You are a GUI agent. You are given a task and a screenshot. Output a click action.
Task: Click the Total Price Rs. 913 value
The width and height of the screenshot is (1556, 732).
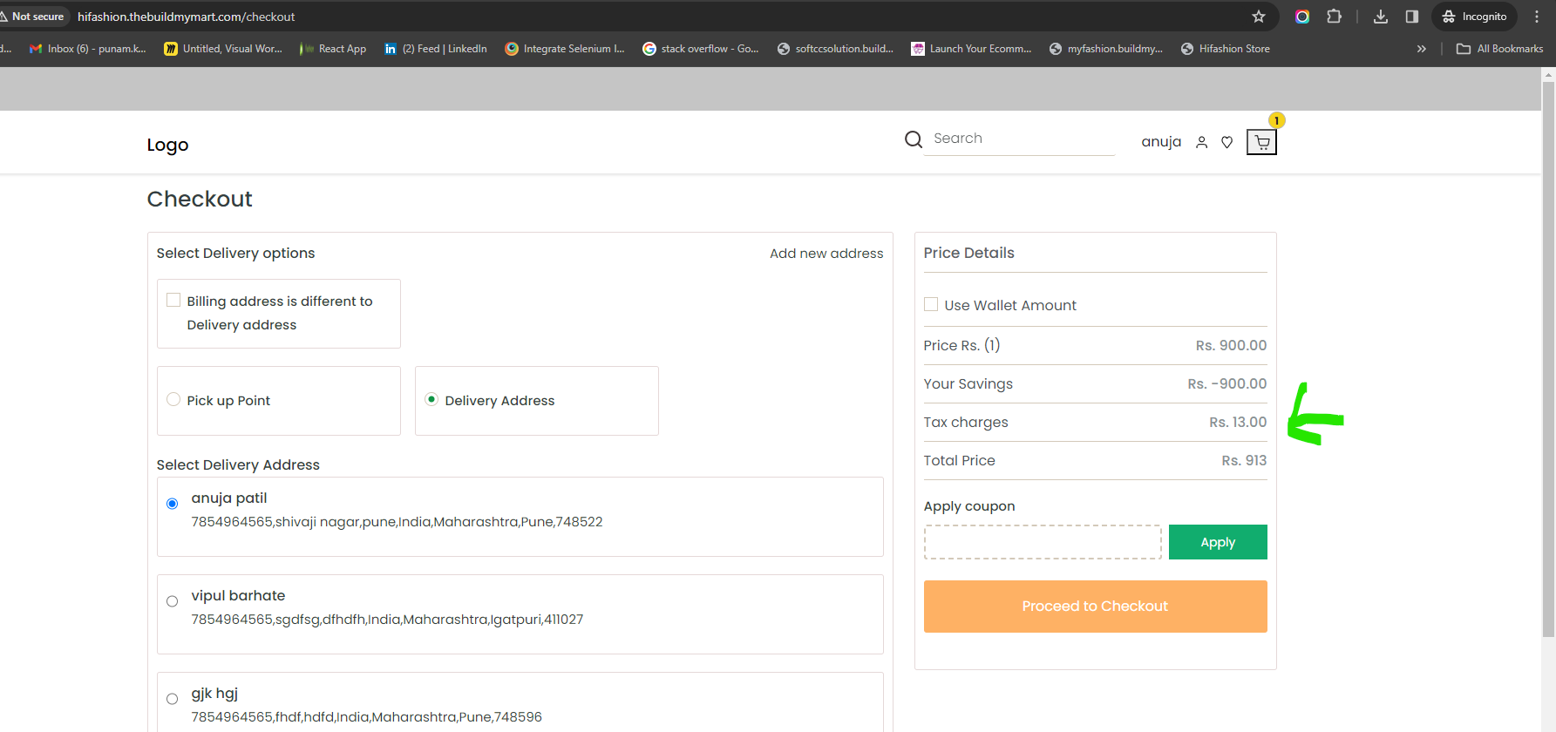1244,461
